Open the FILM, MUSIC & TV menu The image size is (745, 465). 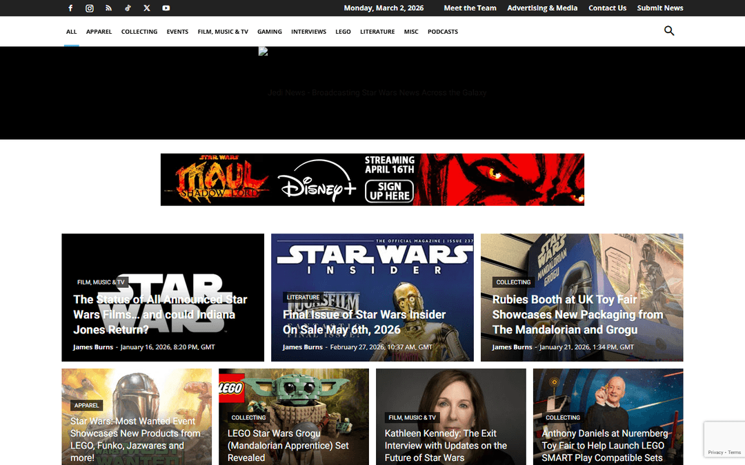pos(223,32)
